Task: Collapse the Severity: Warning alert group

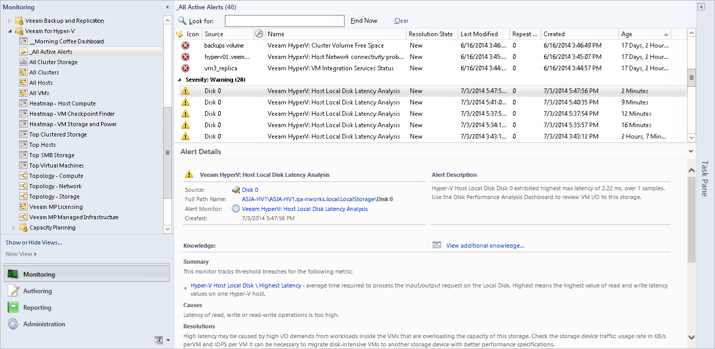Action: click(179, 79)
